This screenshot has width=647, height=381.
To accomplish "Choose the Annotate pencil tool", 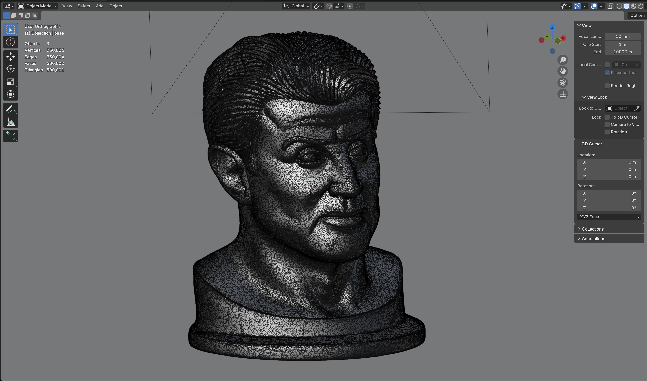I will [11, 109].
